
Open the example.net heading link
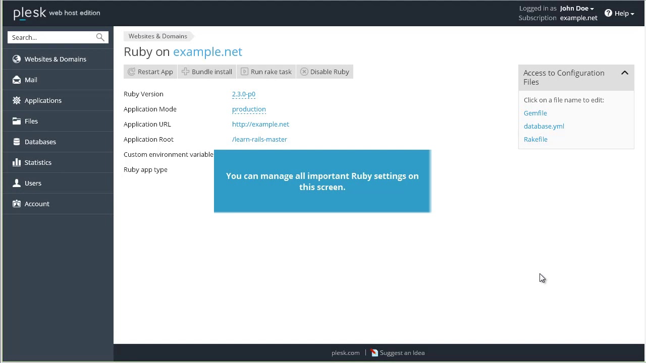[x=207, y=51]
